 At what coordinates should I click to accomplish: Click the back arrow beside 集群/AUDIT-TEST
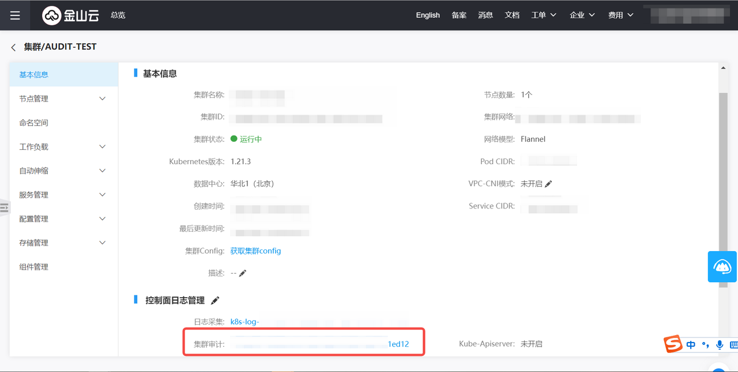point(14,47)
